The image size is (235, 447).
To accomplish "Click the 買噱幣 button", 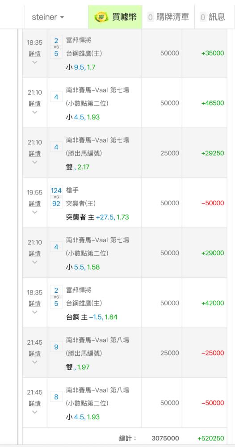I will [115, 17].
